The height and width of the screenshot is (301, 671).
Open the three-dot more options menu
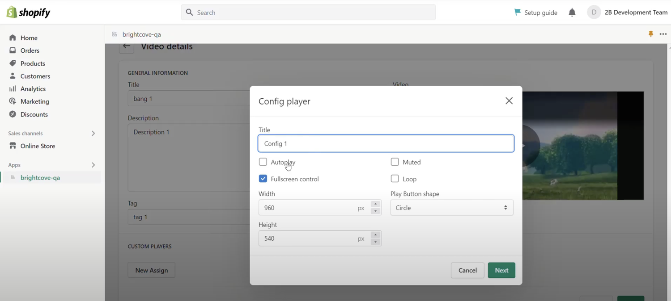pyautogui.click(x=663, y=34)
